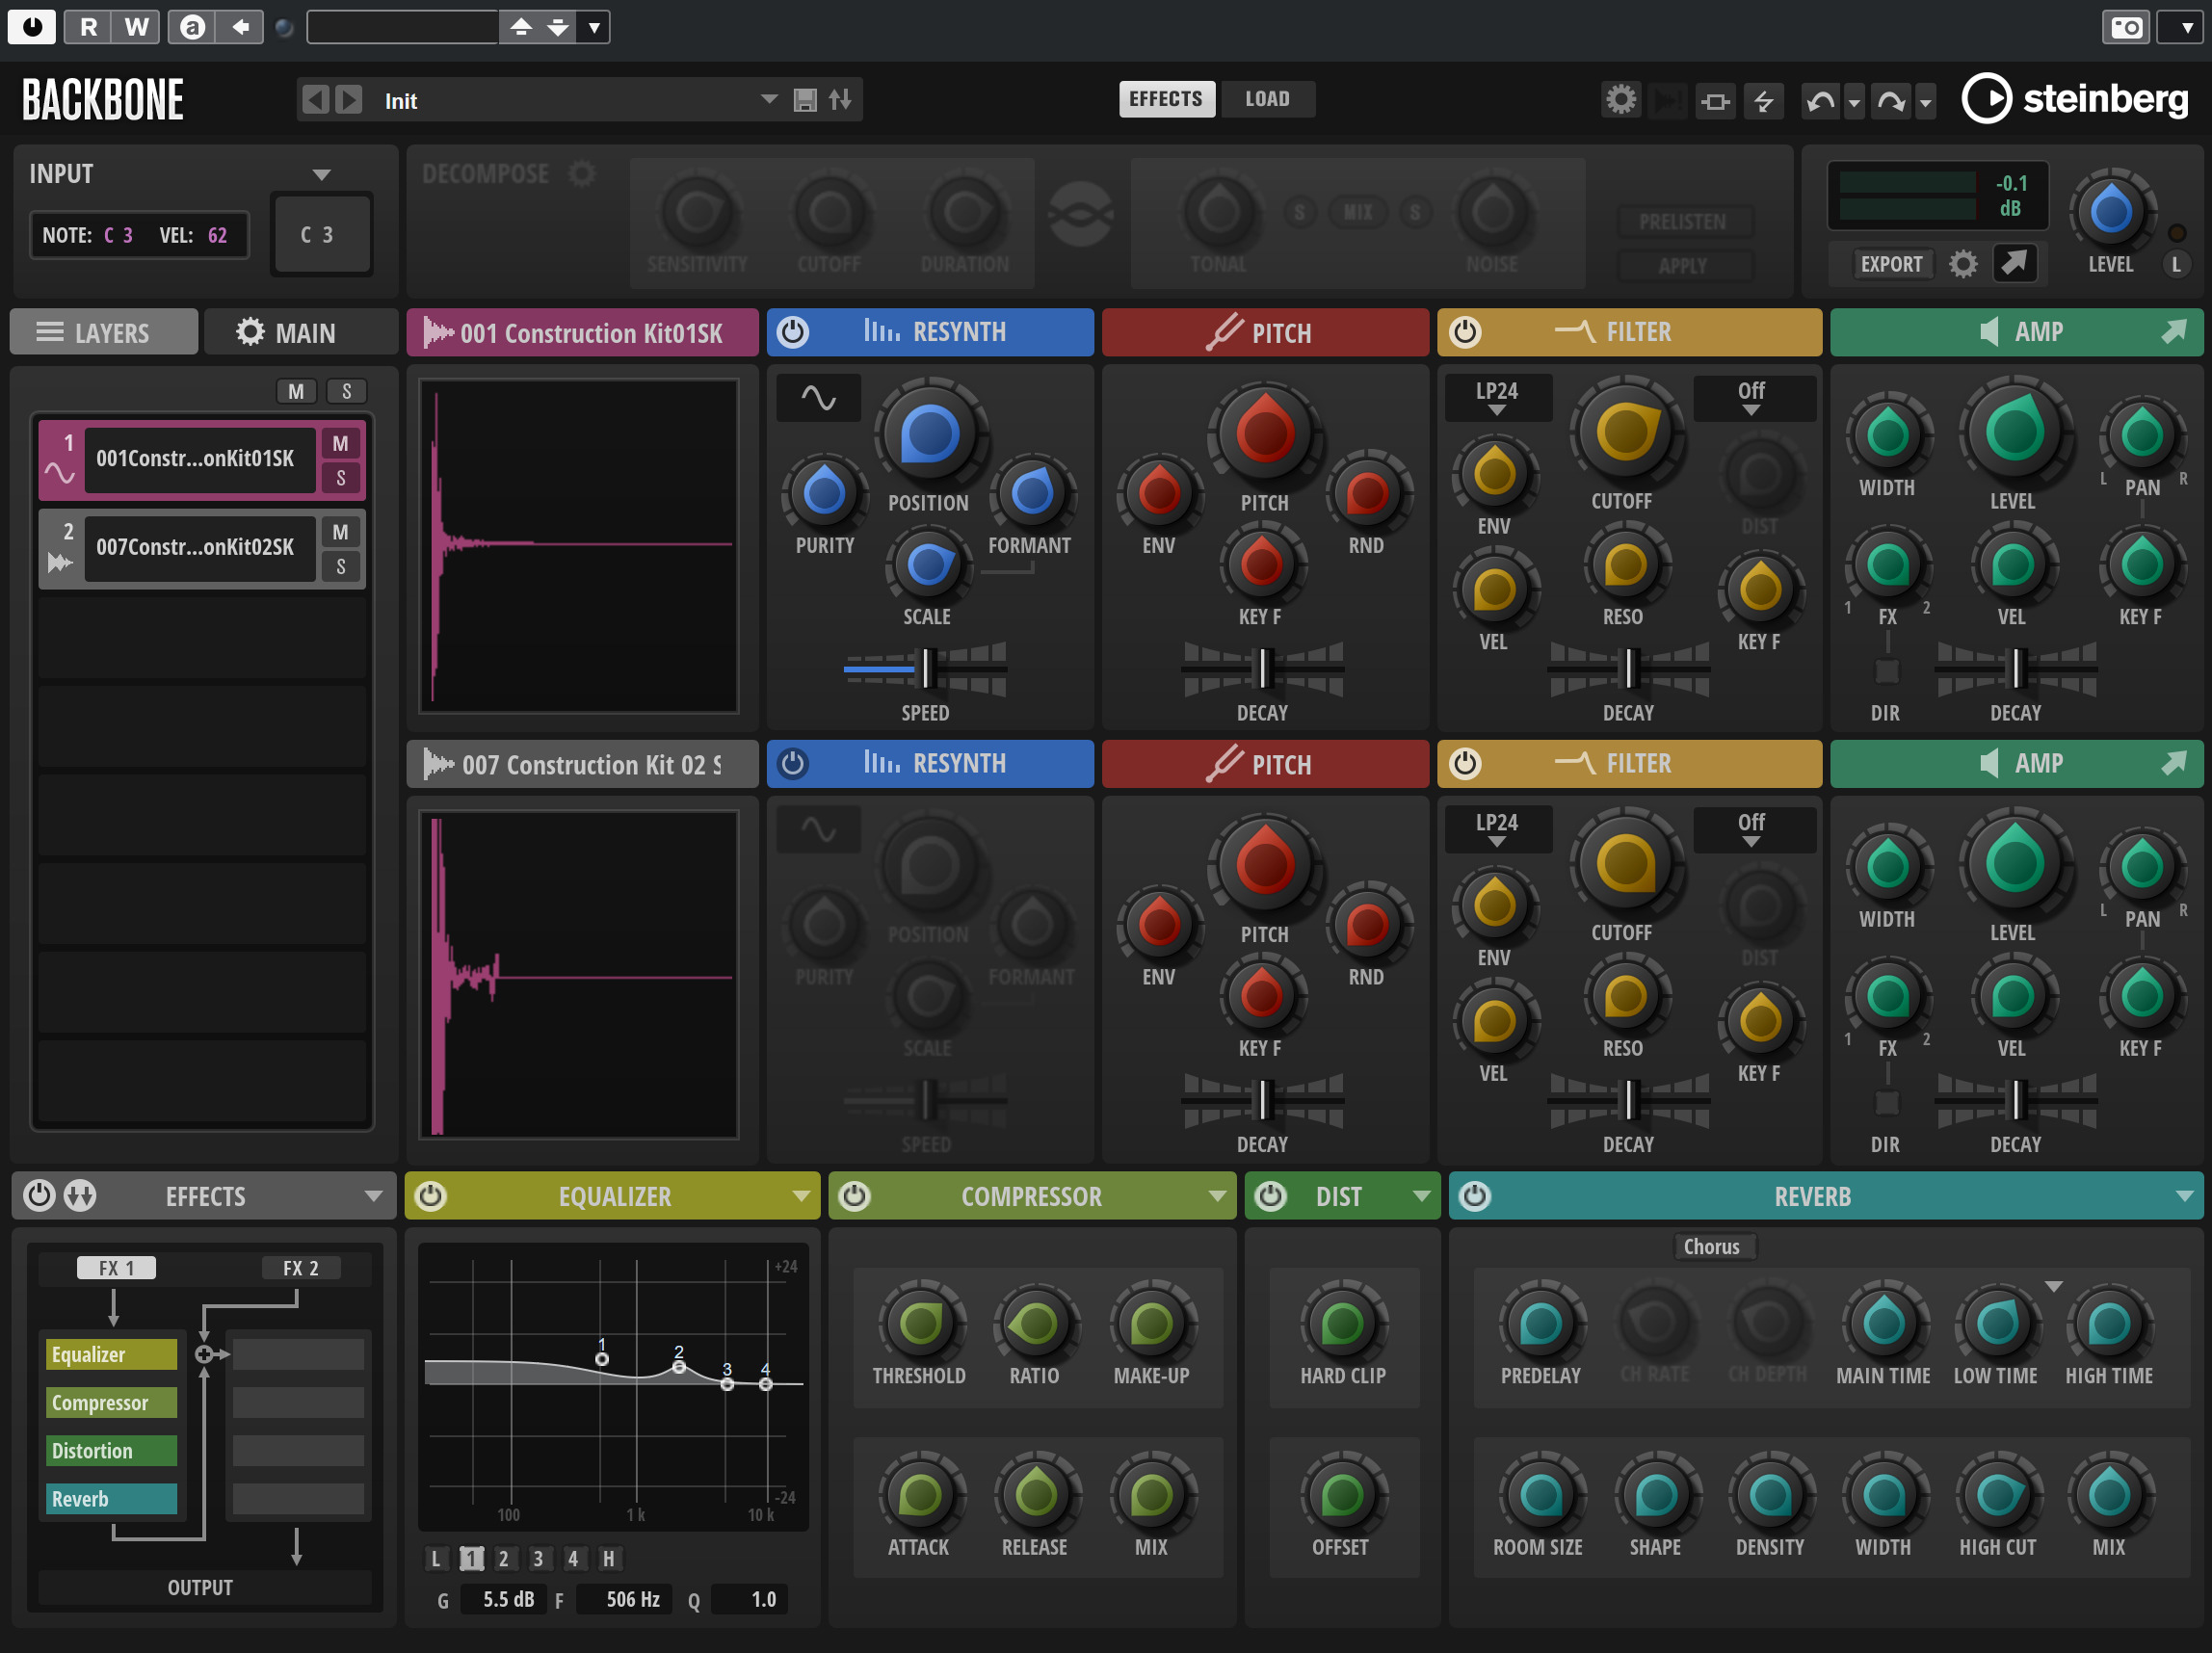Toggle REVERB power button

tap(1475, 1195)
